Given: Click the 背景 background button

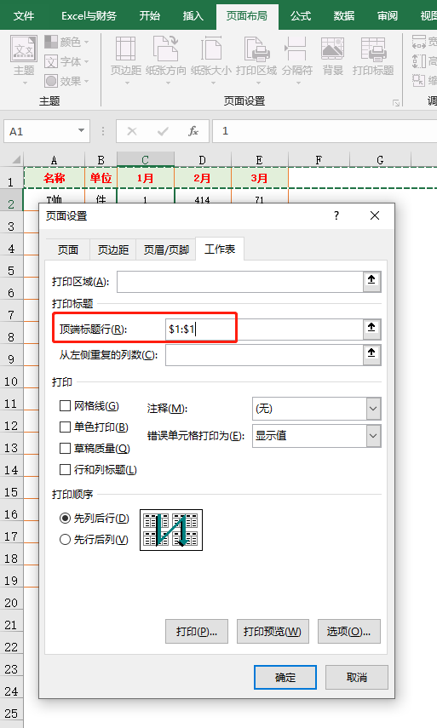Looking at the screenshot, I should pyautogui.click(x=332, y=57).
